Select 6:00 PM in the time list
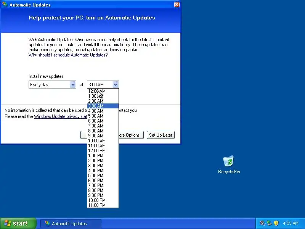 coord(103,181)
